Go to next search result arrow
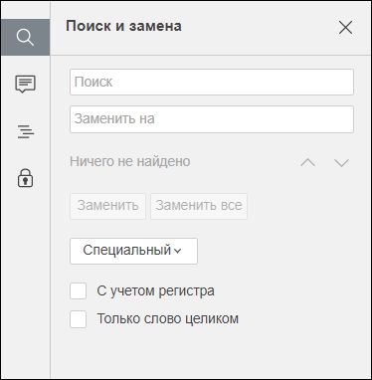 tap(341, 162)
